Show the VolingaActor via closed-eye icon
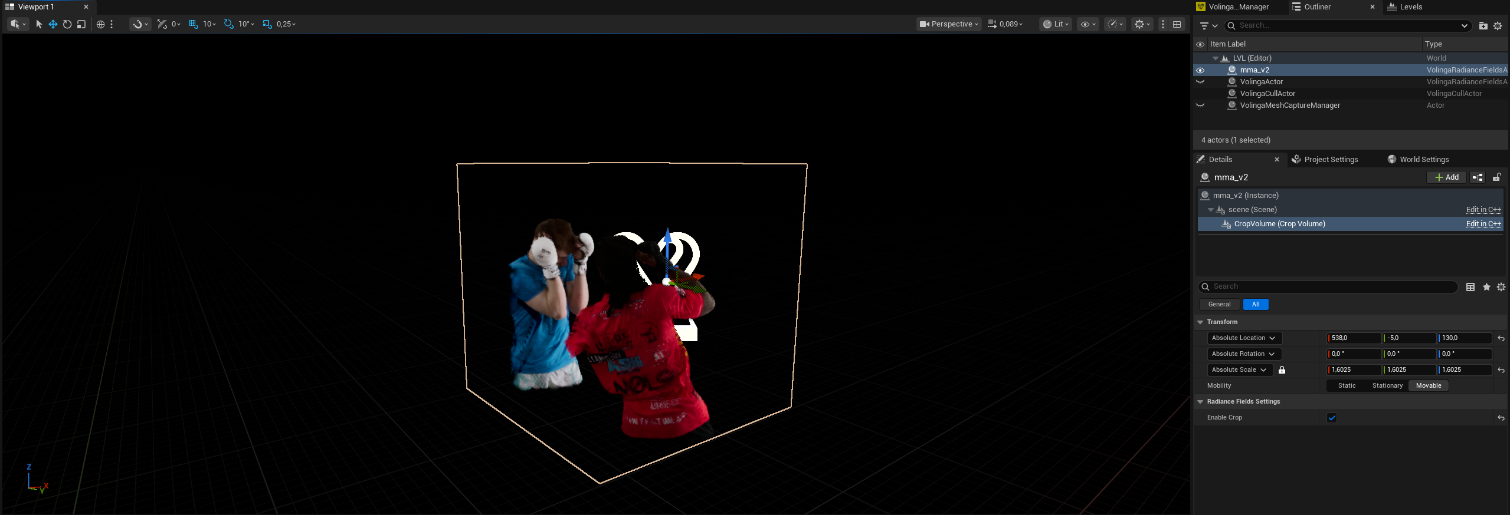 (1200, 82)
